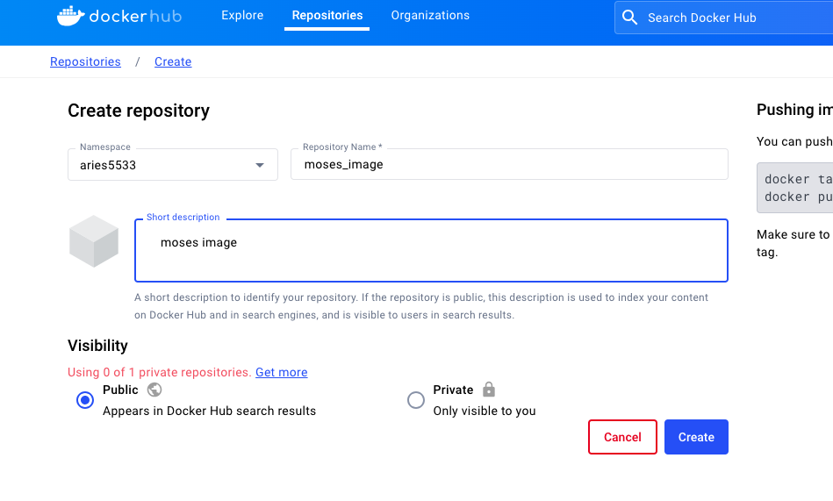Click the Create breadcrumb link
The height and width of the screenshot is (501, 833).
pyautogui.click(x=173, y=61)
